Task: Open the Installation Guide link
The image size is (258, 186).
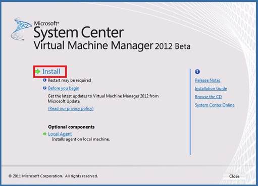Action: (x=211, y=89)
